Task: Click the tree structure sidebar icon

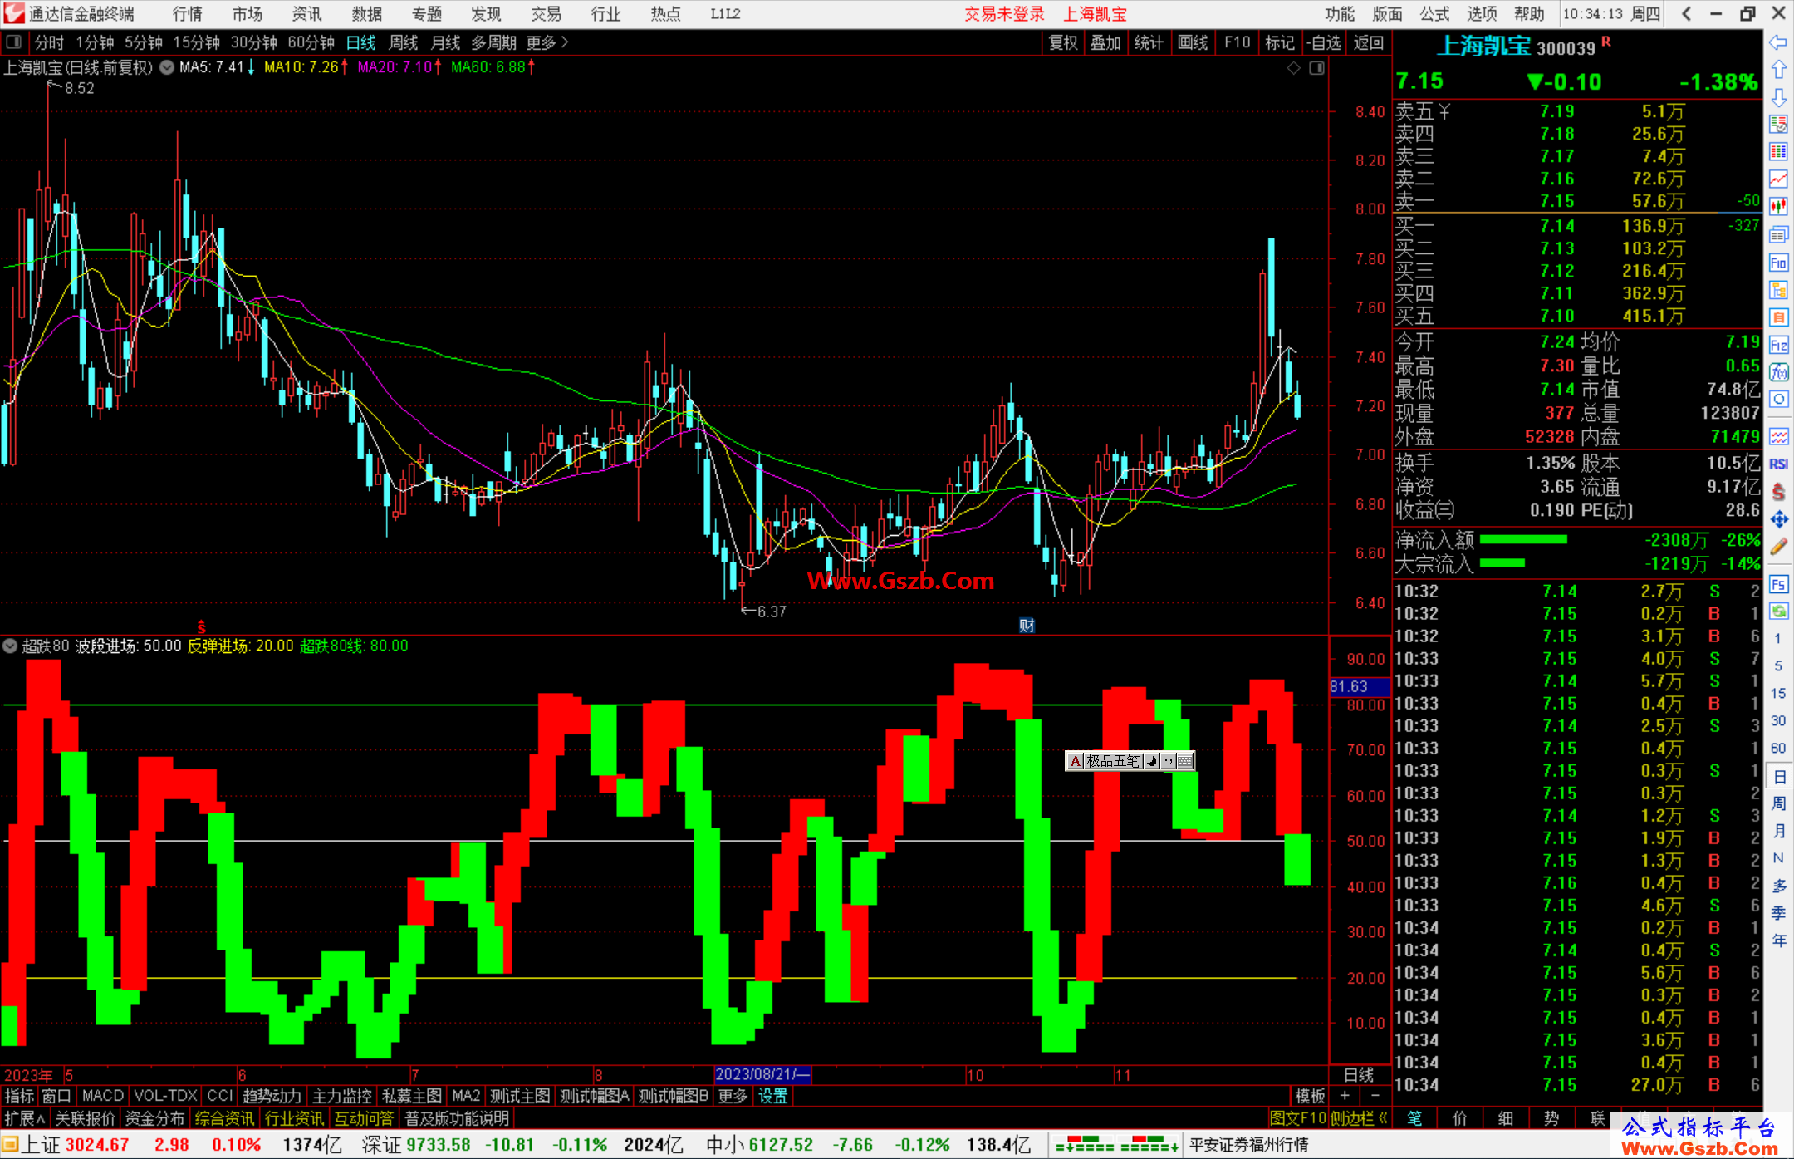Action: click(1778, 290)
